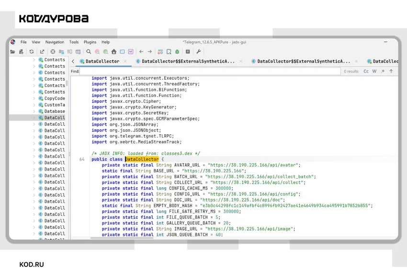The height and width of the screenshot is (278, 407).
Task: Toggle flatten packages toolbar icon
Action: 61,52
